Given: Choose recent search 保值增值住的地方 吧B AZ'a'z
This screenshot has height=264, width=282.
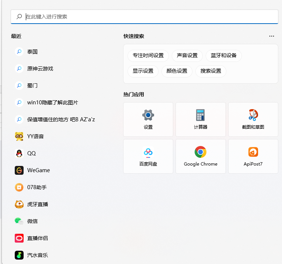Looking at the screenshot, I should click(61, 119).
